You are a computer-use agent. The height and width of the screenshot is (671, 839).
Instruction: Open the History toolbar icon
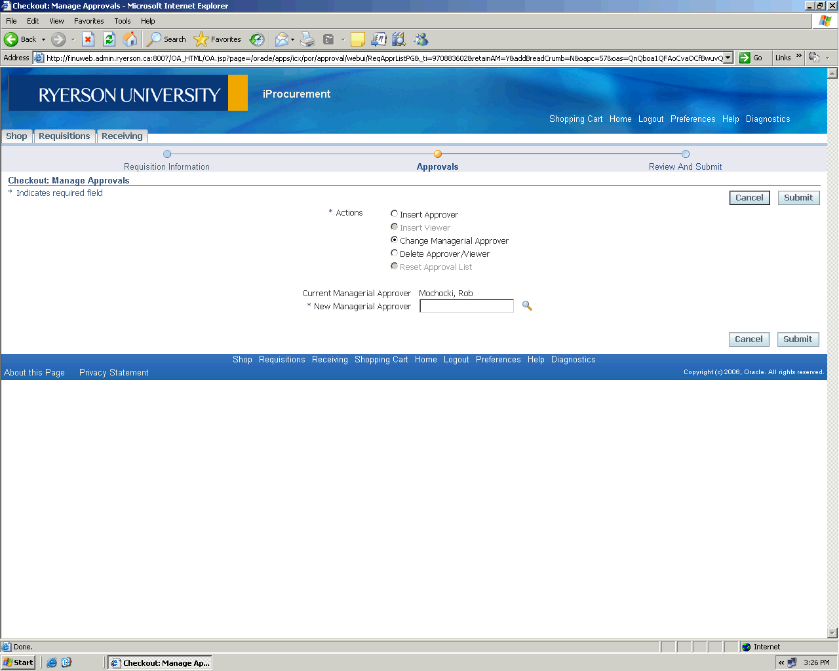click(257, 39)
